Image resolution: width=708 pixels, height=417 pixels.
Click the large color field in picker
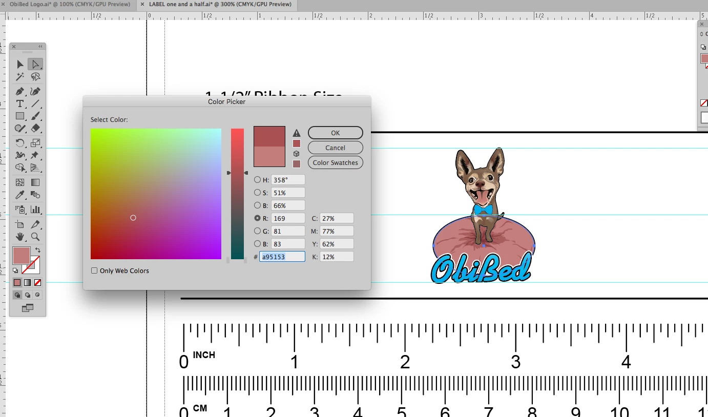pos(156,194)
